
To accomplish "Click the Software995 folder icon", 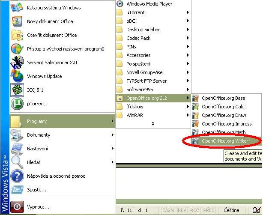I will pyautogui.click(x=120, y=90).
